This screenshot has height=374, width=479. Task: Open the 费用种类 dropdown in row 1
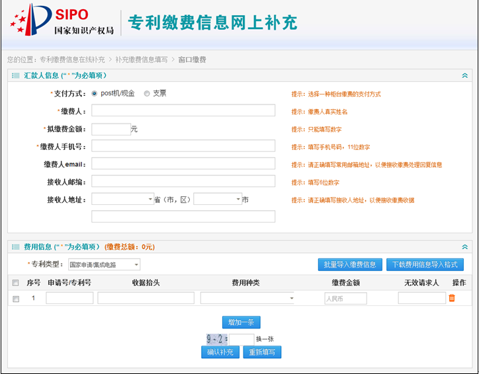[x=247, y=298]
